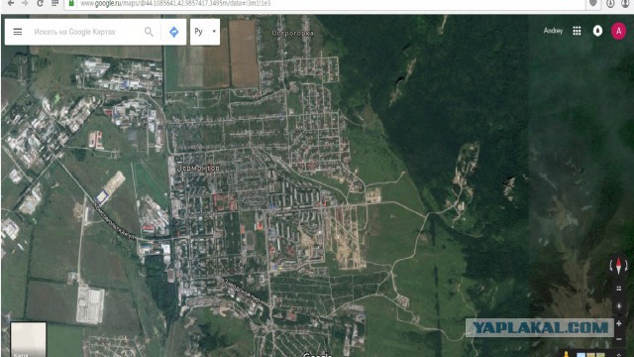The height and width of the screenshot is (357, 634).
Task: Click the Острогорка village label
Action: click(292, 33)
